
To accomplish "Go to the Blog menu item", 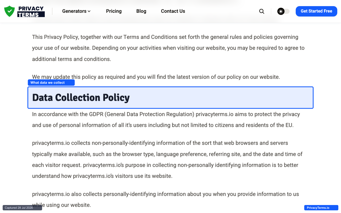I will (x=141, y=11).
